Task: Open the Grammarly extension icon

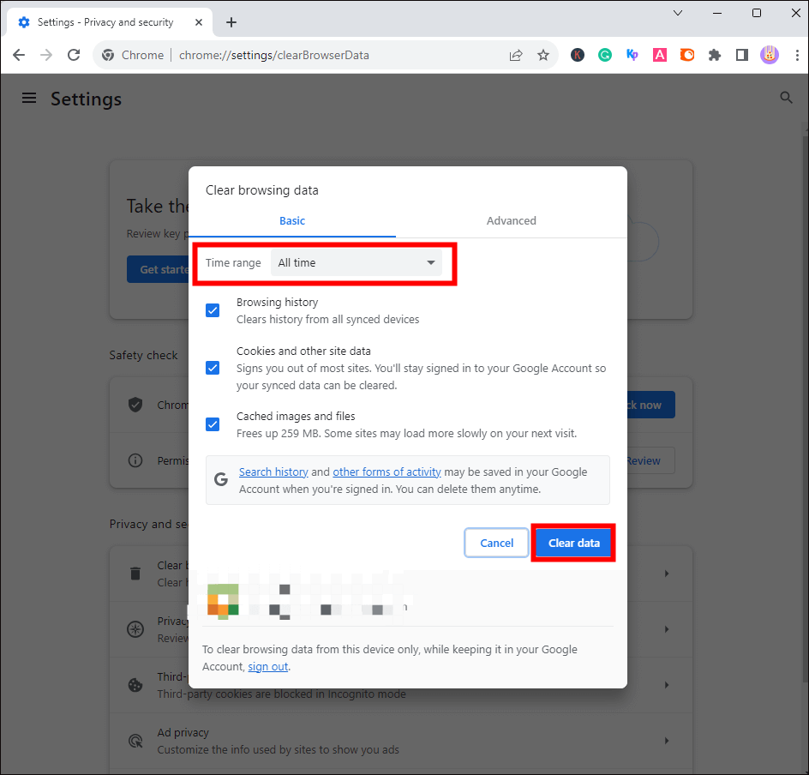Action: tap(605, 55)
